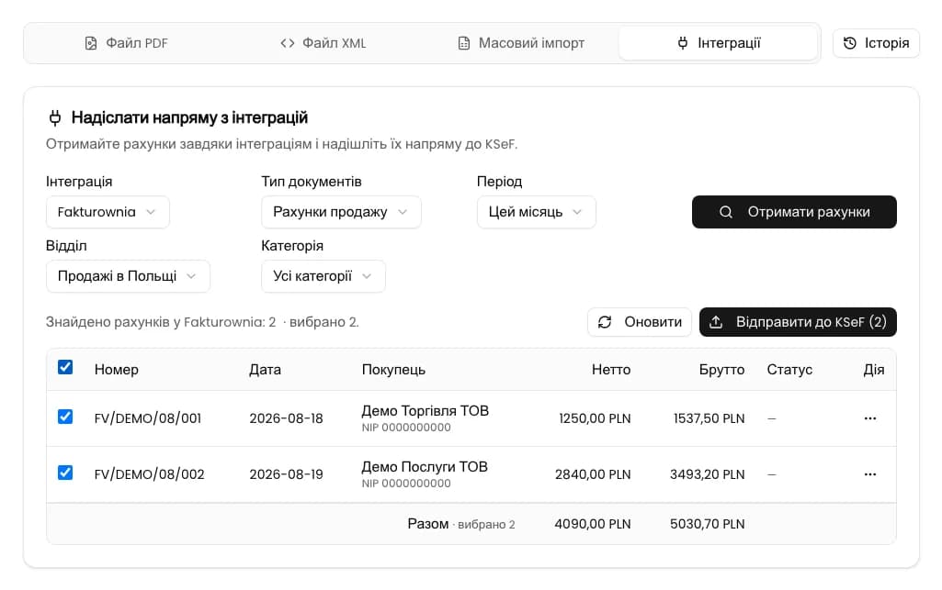
Task: Toggle the select-all checkbox in table header
Action: [x=65, y=367]
